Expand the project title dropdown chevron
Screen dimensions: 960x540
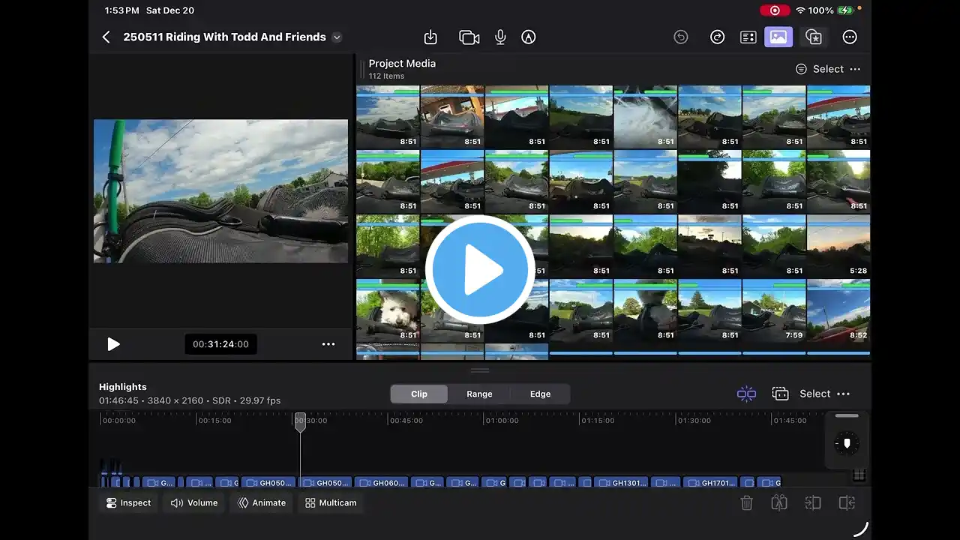(x=337, y=37)
